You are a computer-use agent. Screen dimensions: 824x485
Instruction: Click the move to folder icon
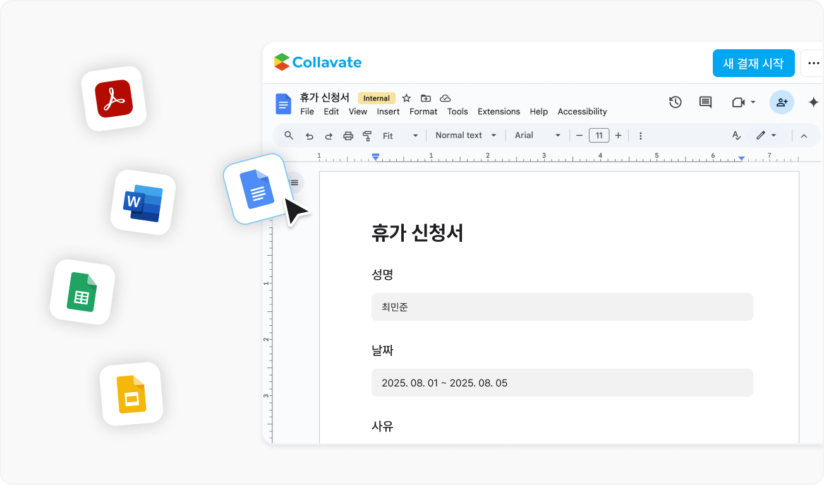(426, 98)
